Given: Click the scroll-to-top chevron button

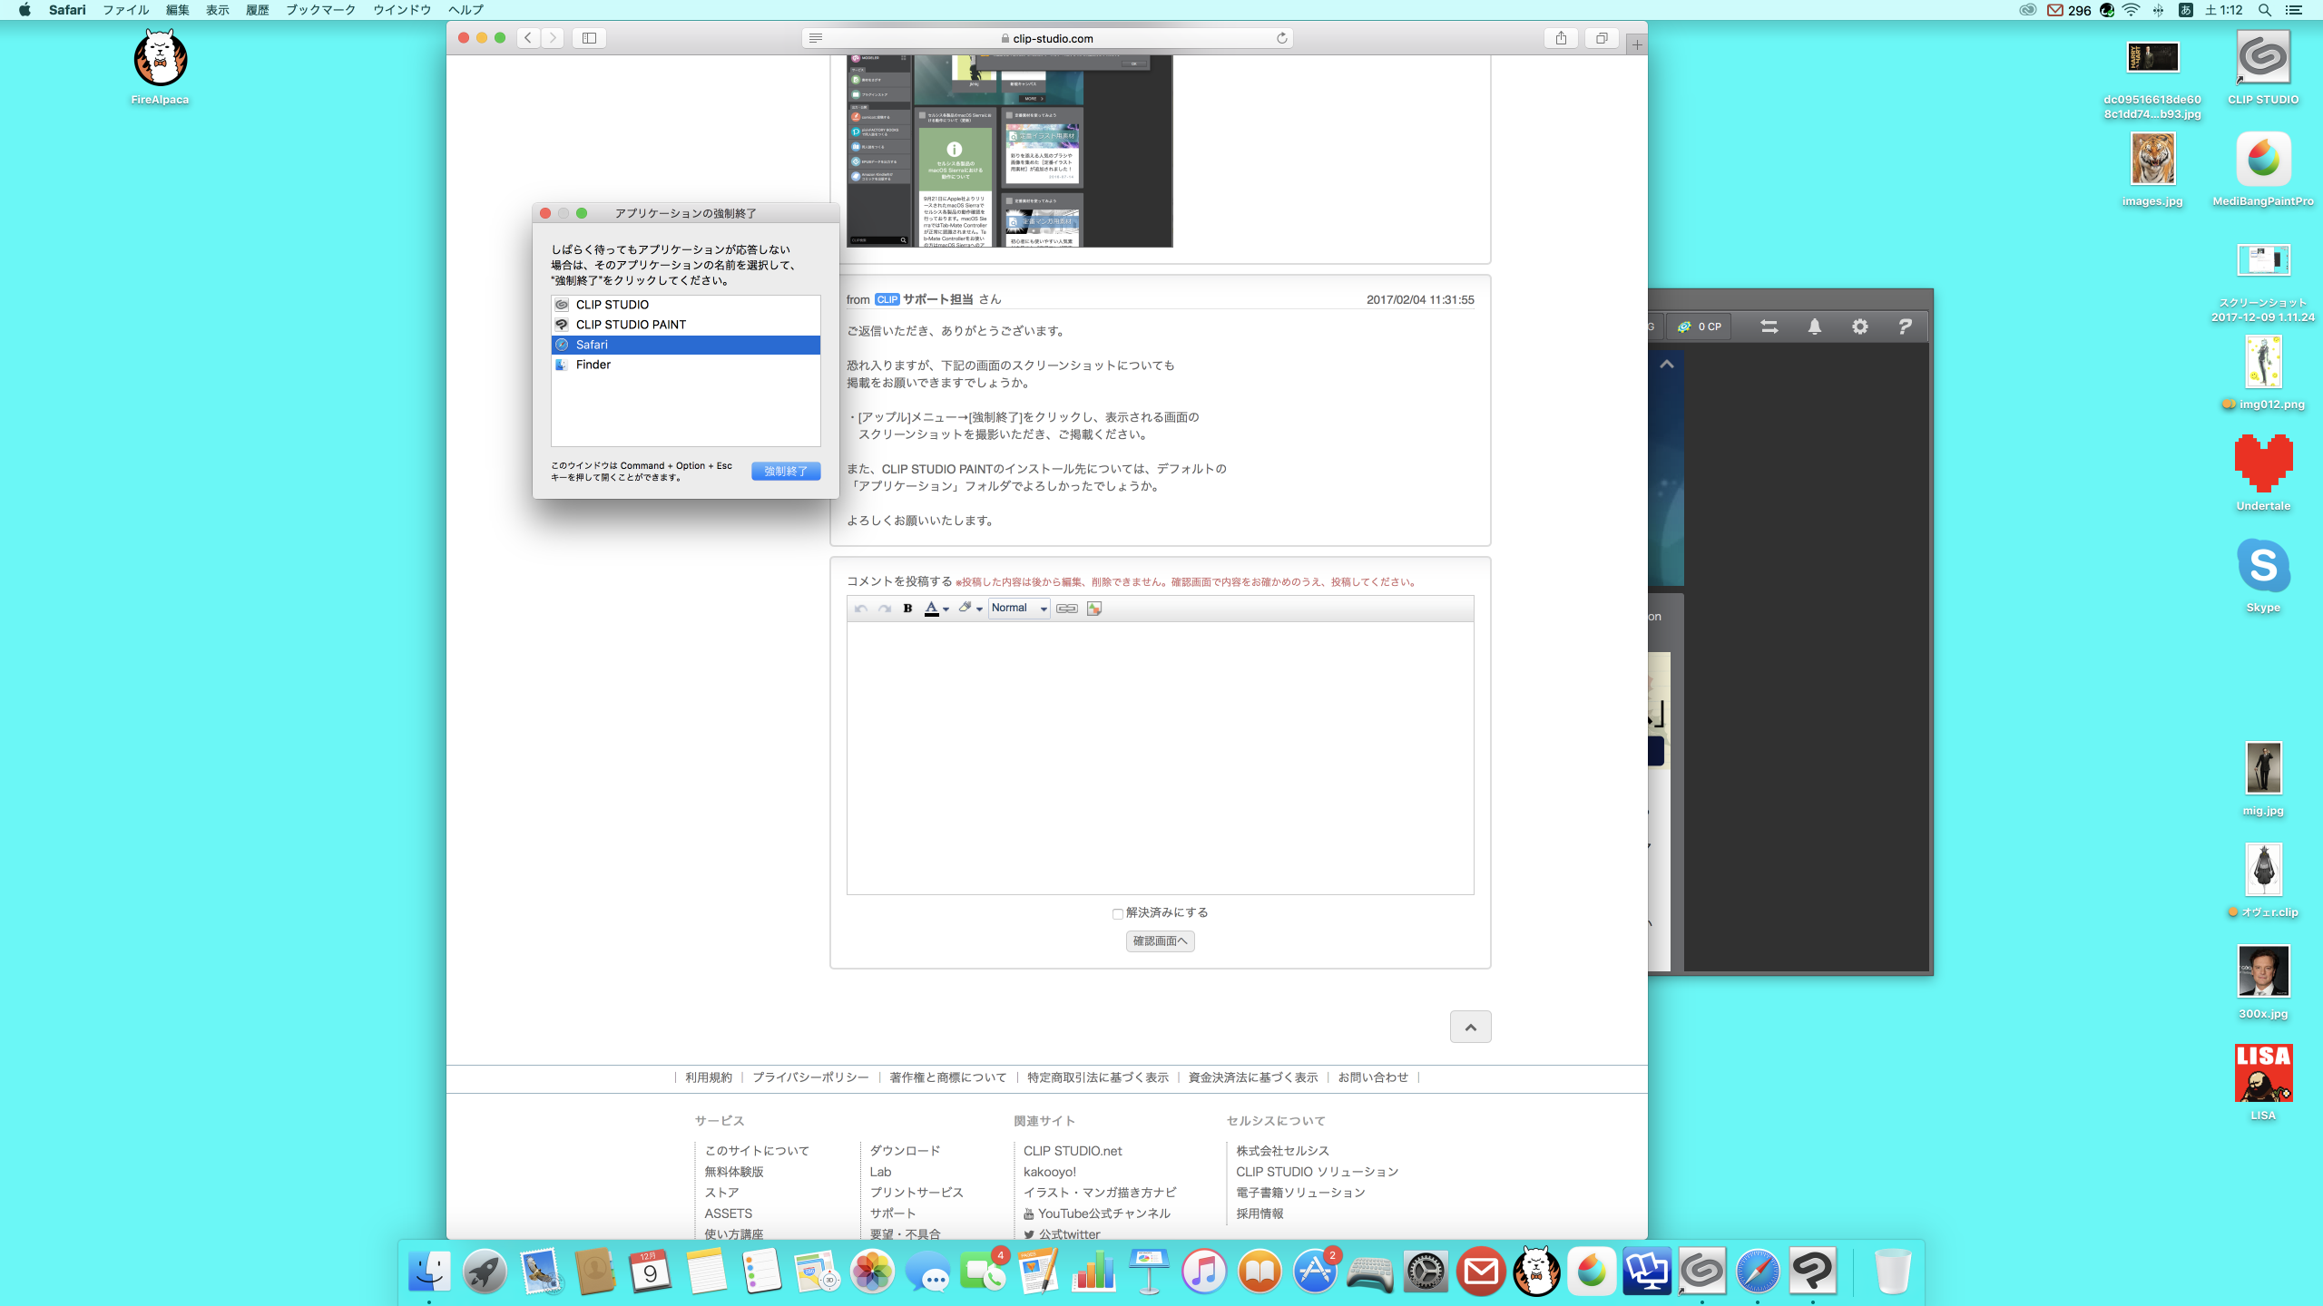Looking at the screenshot, I should tap(1470, 1027).
